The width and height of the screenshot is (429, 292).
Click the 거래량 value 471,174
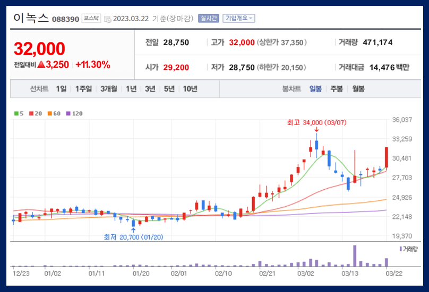pyautogui.click(x=377, y=42)
